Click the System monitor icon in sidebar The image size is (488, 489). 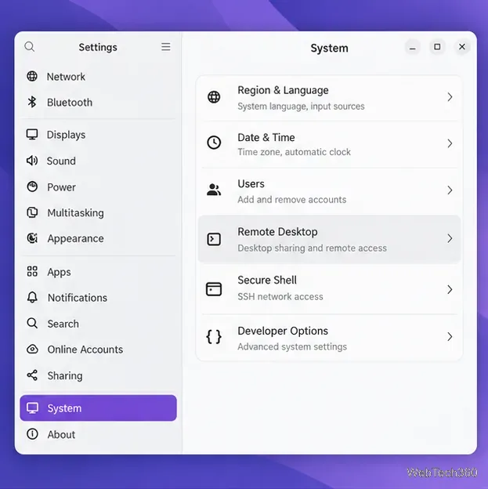coord(32,408)
